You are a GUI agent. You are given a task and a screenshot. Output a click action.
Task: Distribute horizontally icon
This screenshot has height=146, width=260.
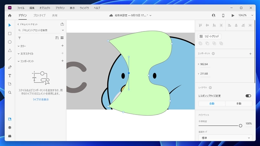250,25
